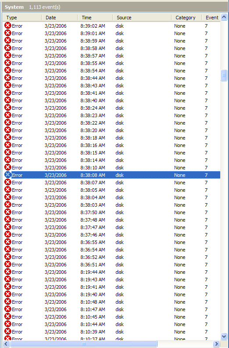Click the error icon in the 8:10:39 AM row
229x348 pixels.
coord(8,332)
